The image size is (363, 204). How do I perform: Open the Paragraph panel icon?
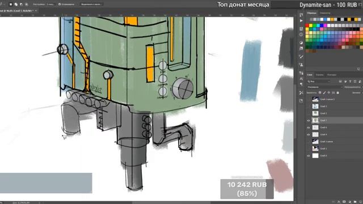point(301,84)
